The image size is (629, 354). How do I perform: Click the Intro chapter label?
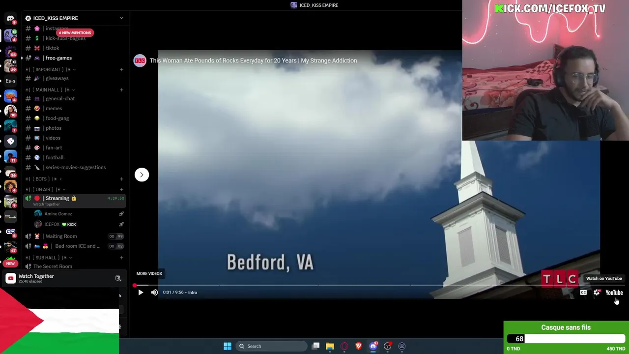193,293
